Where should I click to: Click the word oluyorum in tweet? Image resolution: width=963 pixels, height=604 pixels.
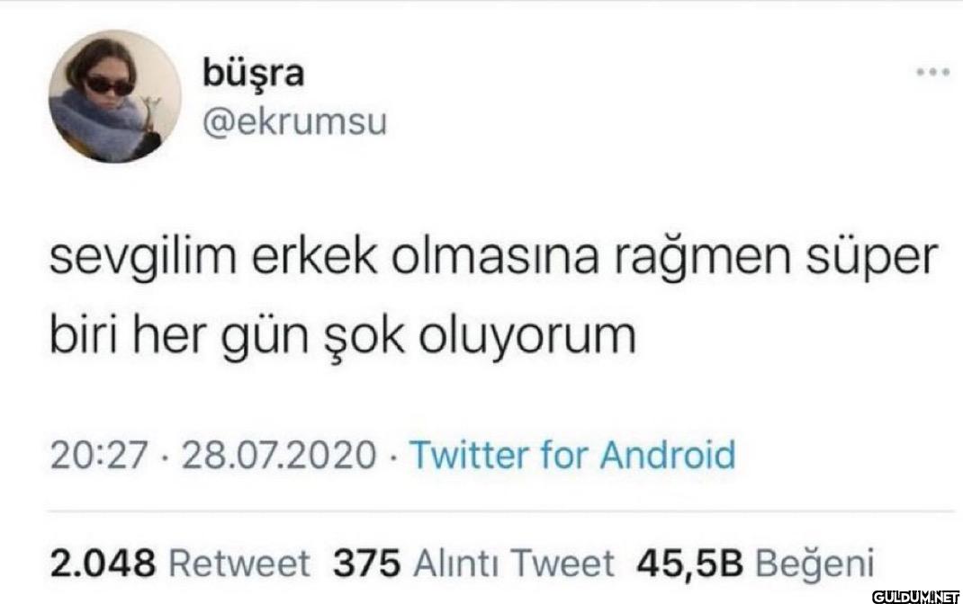pos(527,338)
